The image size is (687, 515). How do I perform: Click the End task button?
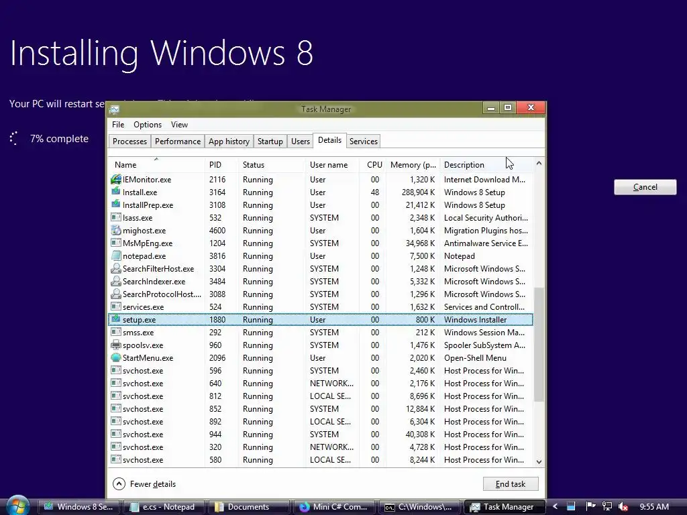[x=511, y=484]
